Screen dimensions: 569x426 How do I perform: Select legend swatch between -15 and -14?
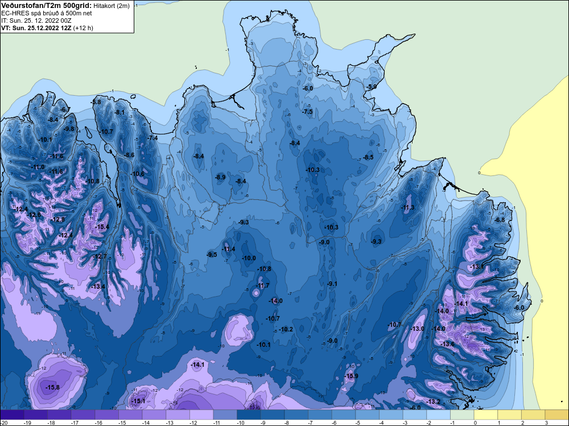(x=130, y=415)
